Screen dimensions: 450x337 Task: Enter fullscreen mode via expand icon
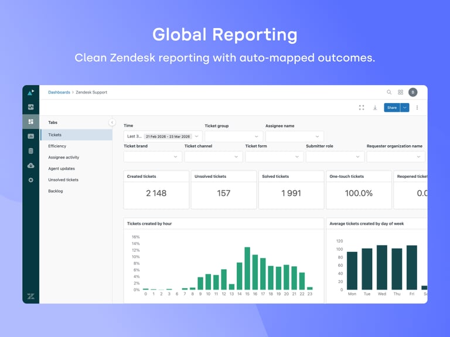362,108
